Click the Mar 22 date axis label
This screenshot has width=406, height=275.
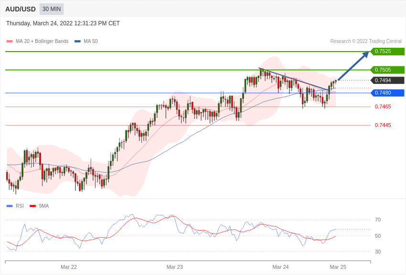pos(69,267)
